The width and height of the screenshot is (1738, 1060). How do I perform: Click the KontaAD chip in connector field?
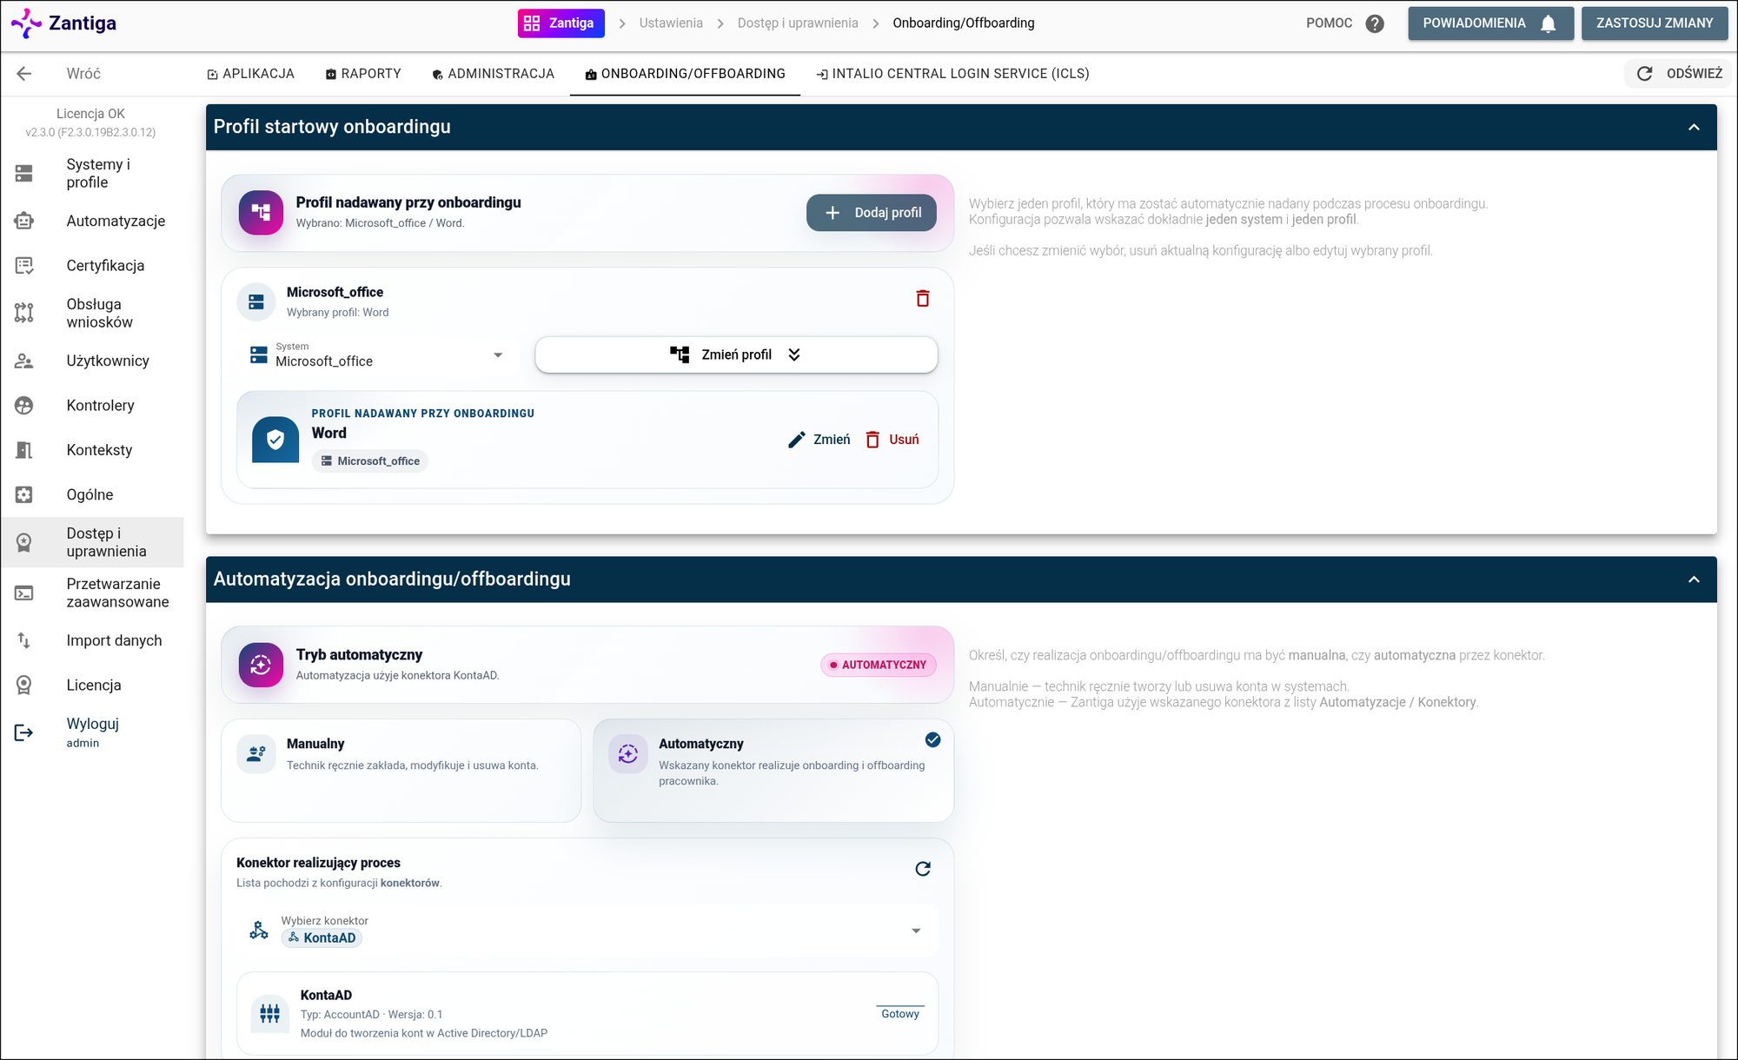[x=322, y=938]
